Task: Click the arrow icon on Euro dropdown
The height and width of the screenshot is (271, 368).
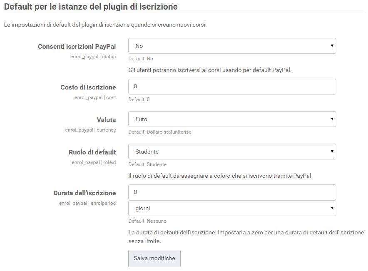Action: coord(332,119)
